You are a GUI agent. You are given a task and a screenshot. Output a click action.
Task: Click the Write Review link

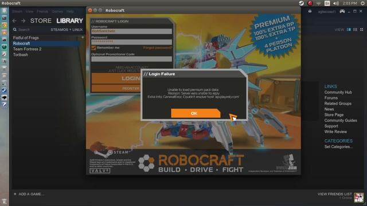335,132
